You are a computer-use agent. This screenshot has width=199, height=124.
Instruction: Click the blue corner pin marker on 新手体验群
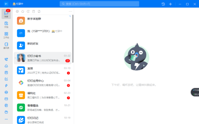coord(70,16)
